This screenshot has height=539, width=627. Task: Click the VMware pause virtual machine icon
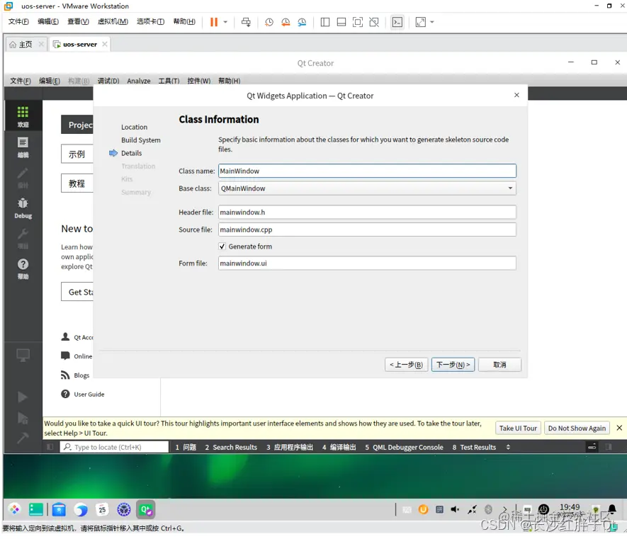(x=214, y=22)
